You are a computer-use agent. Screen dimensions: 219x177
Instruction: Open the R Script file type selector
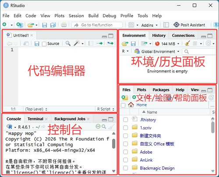pyautogui.click(x=106, y=109)
